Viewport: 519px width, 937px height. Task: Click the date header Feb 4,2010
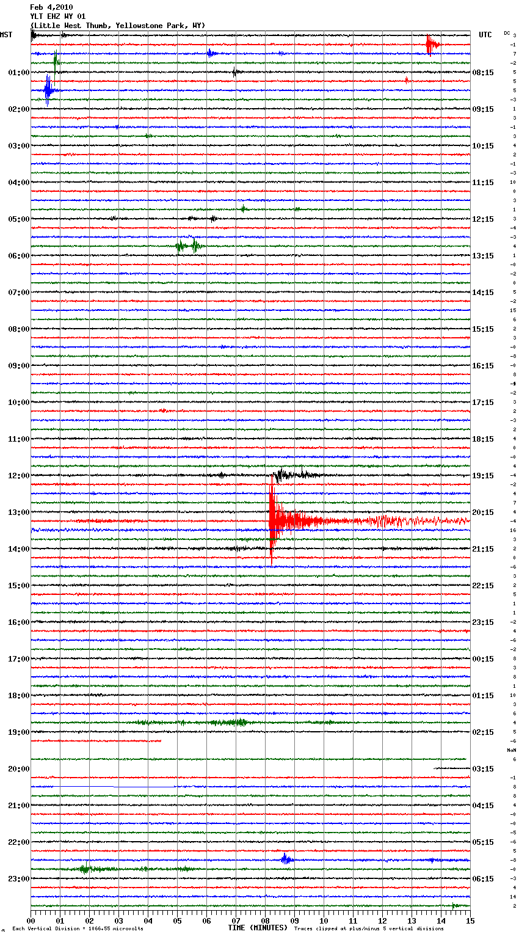[51, 7]
